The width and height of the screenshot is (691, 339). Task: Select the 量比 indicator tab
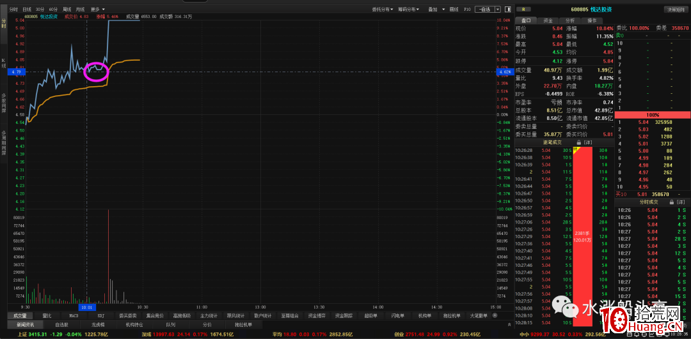pyautogui.click(x=47, y=315)
